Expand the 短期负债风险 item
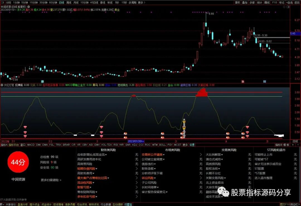This screenshot has height=206, width=301. 96,169
